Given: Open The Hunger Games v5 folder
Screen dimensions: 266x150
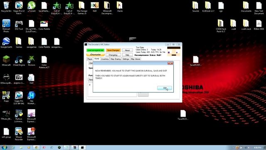Looking at the screenshot, I should coord(82,7).
